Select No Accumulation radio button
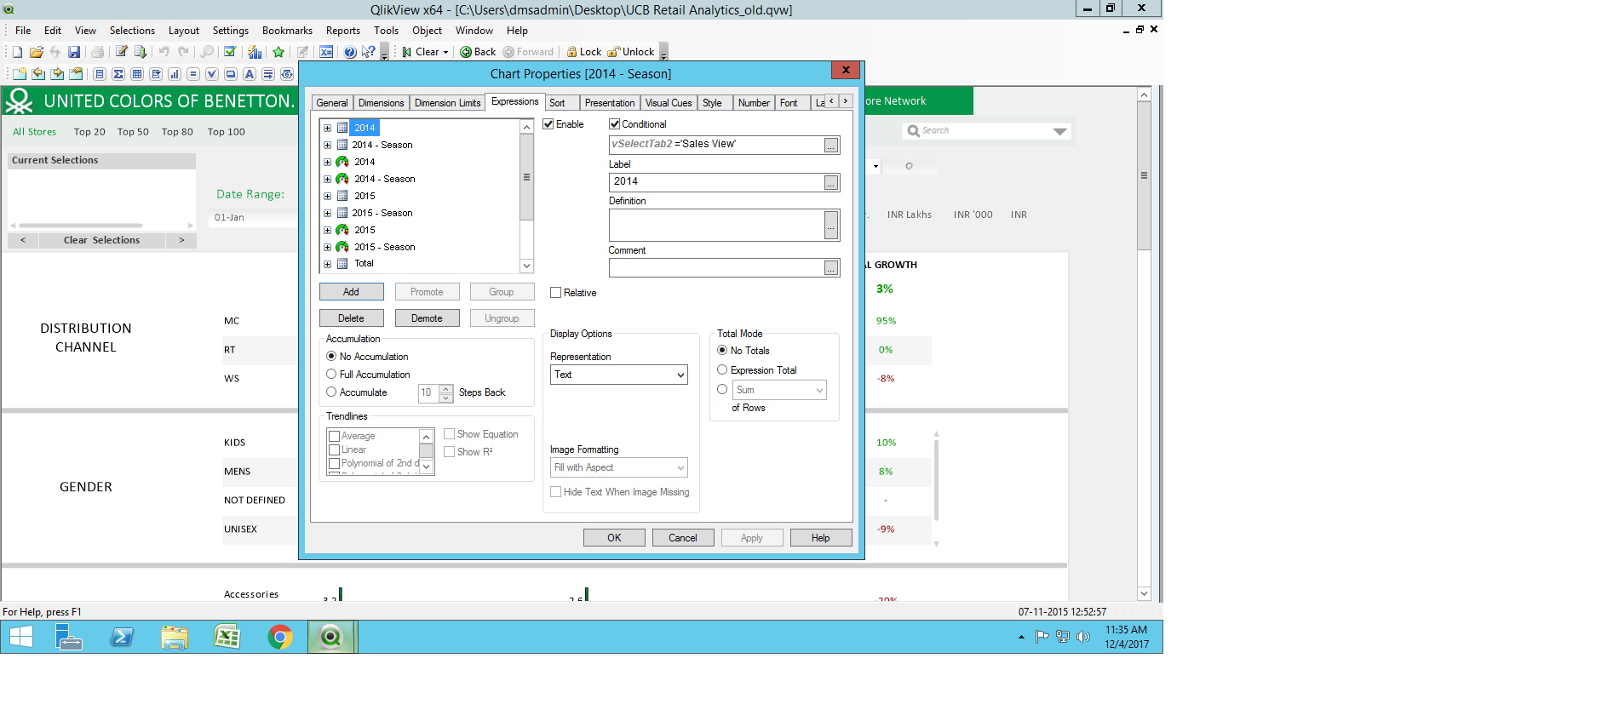Screen dimensions: 1613x727 [x=331, y=357]
